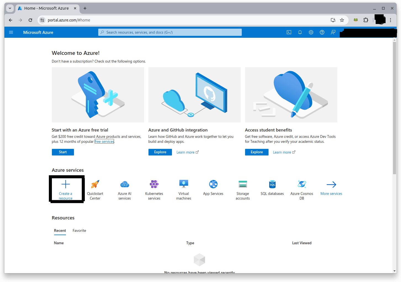Open the help question mark icon
The height and width of the screenshot is (282, 401).
click(322, 32)
